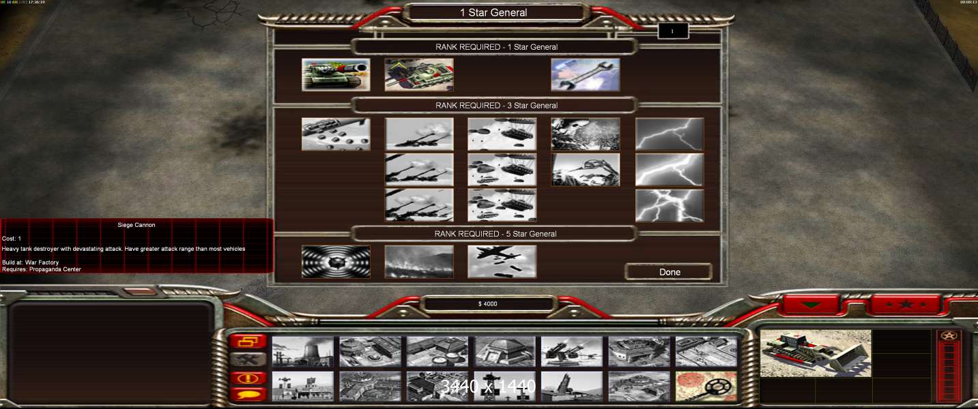The width and height of the screenshot is (978, 409).
Task: Select the EMP pulse ripple power
Action: [x=336, y=262]
